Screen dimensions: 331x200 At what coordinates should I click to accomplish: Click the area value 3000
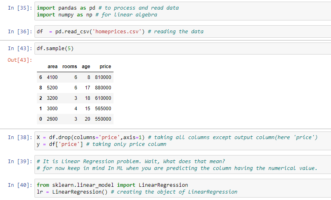tap(52, 109)
